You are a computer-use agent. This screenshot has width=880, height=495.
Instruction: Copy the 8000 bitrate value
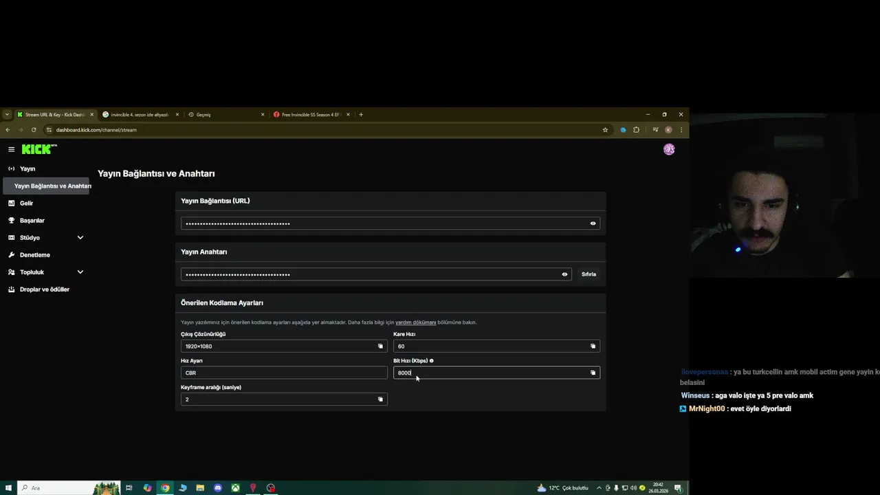[x=593, y=373]
